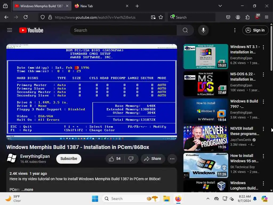Open Windows 8 Build 7997 thumbnail
This screenshot has width=273, height=205.
[x=206, y=111]
